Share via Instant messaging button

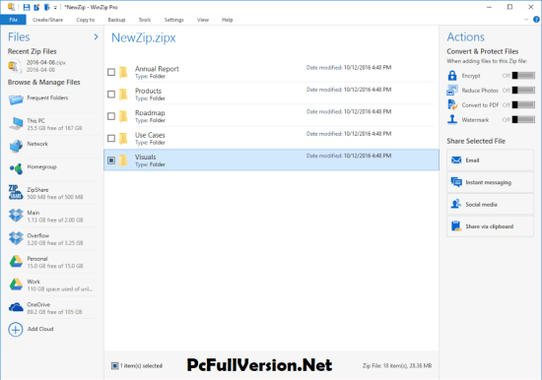(x=490, y=182)
